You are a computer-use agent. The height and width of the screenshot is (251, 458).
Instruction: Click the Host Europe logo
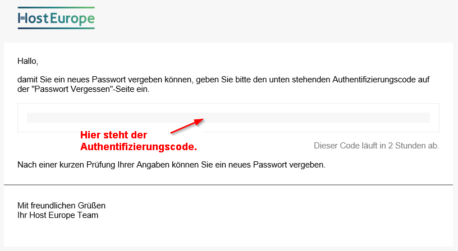click(56, 18)
